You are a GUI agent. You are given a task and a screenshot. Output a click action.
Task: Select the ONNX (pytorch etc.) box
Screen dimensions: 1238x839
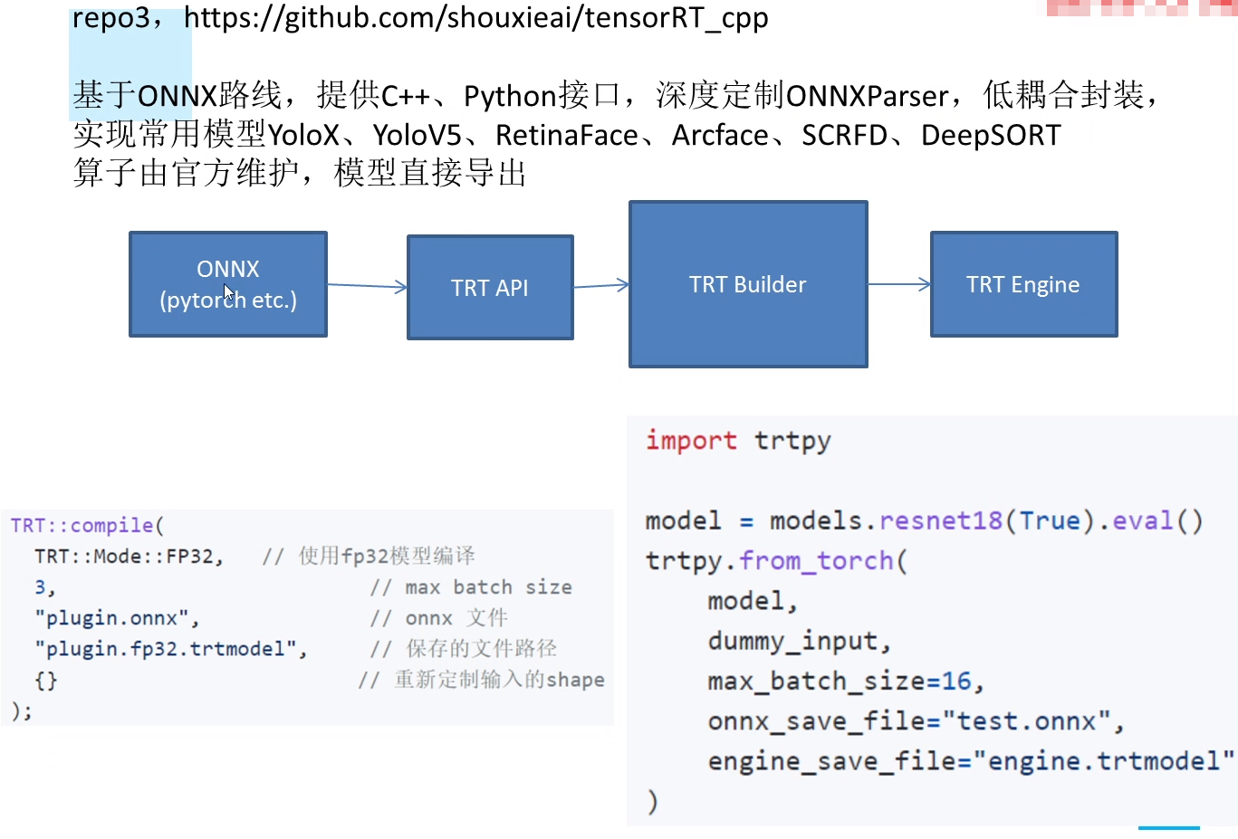pos(228,284)
